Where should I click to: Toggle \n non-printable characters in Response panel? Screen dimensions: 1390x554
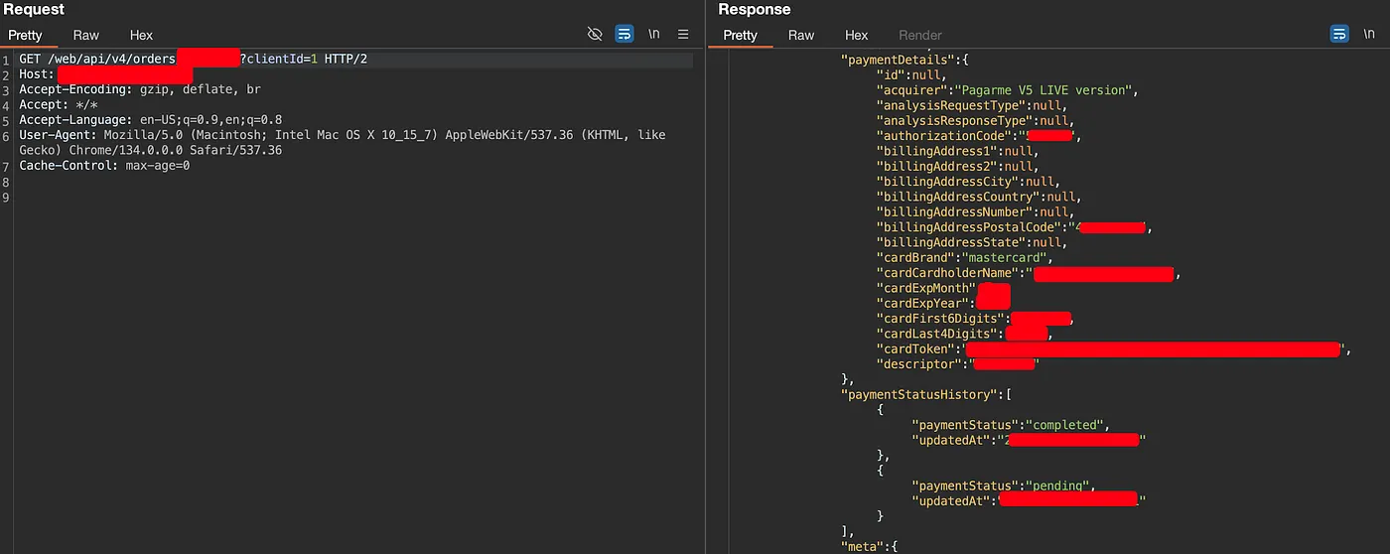(x=1370, y=34)
